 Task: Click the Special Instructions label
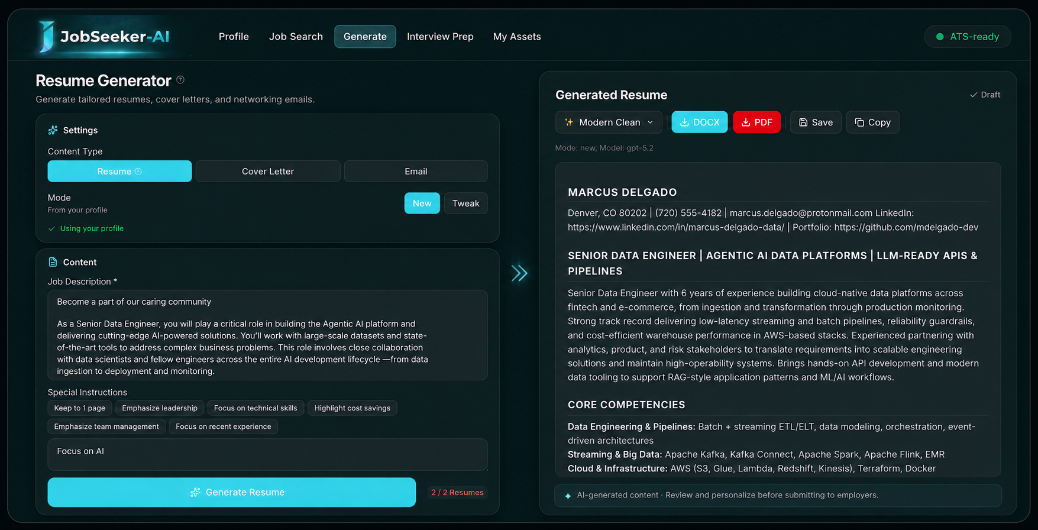[x=88, y=392]
